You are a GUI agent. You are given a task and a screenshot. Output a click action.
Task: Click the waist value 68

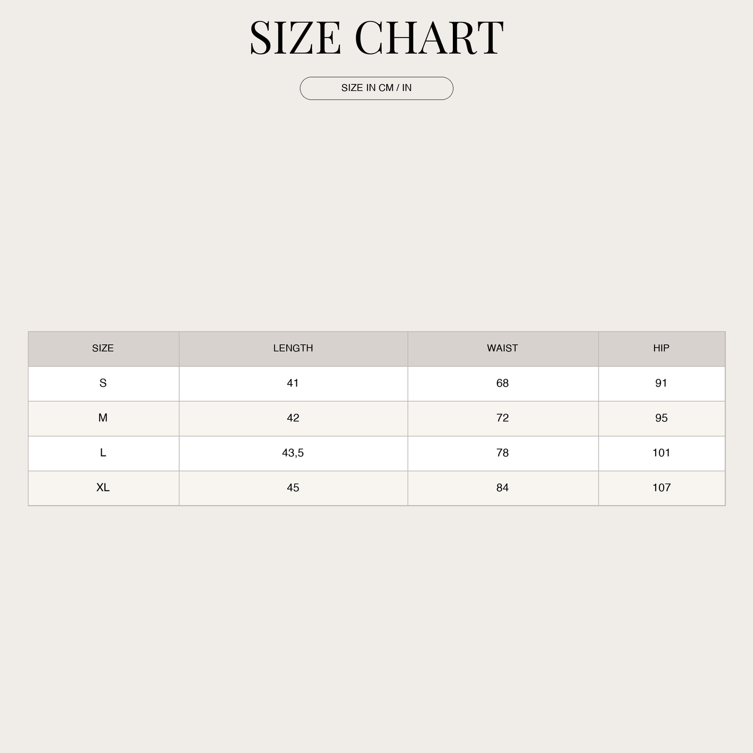pyautogui.click(x=502, y=383)
